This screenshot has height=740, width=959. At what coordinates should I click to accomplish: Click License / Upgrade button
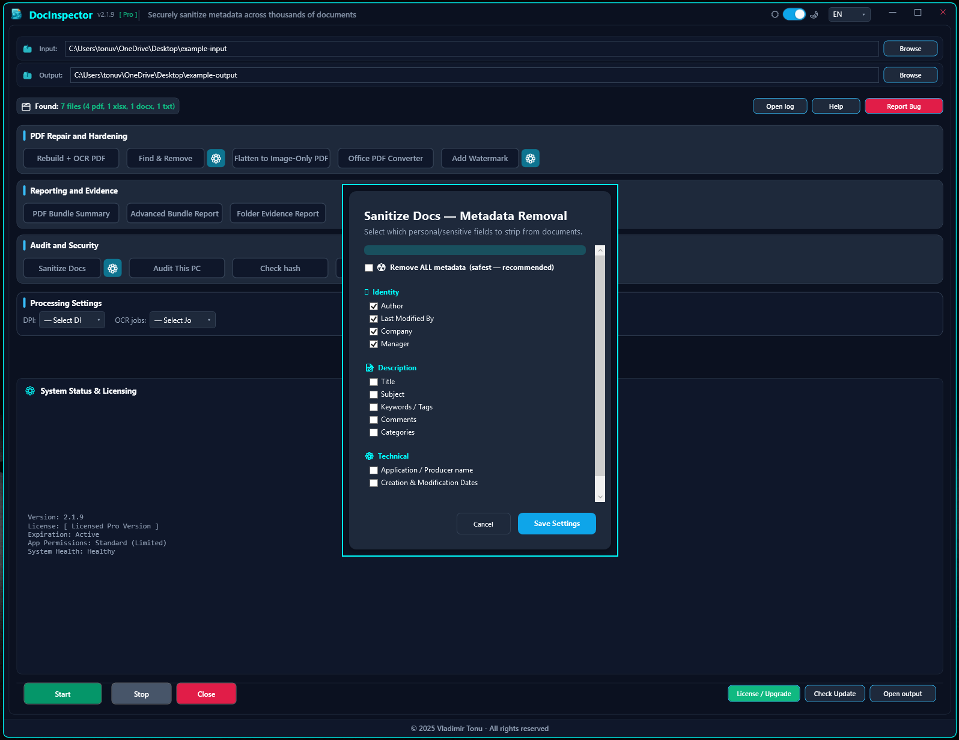pos(764,694)
